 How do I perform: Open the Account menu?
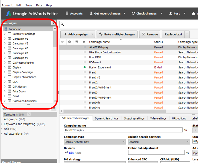[x=7, y=5]
